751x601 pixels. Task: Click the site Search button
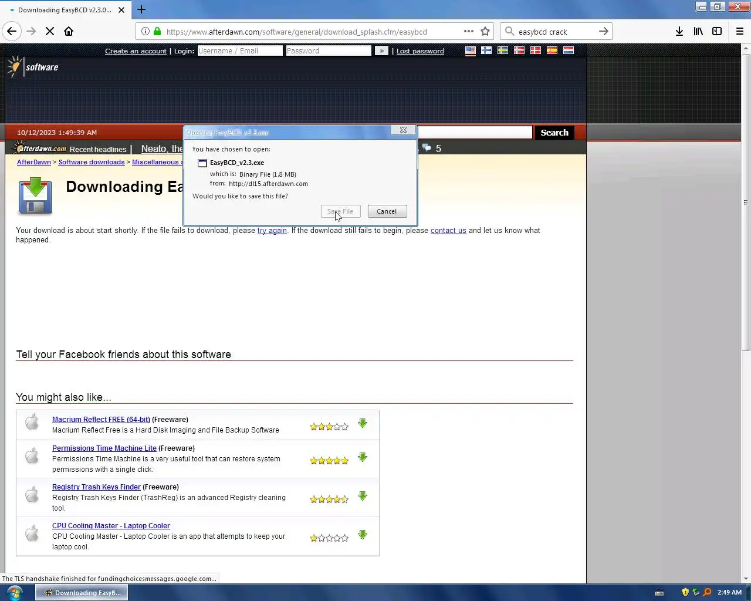[554, 133]
